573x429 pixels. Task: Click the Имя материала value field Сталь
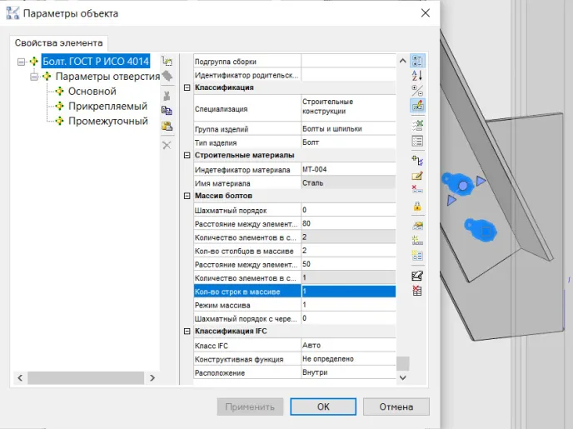coord(345,182)
